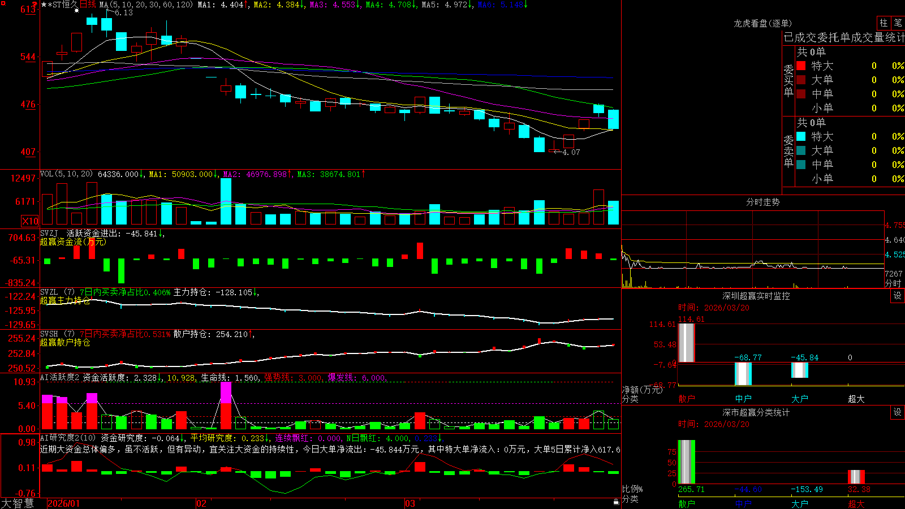The height and width of the screenshot is (509, 905).
Task: Click the AI活跃度2 indicator name
Action: (x=60, y=377)
